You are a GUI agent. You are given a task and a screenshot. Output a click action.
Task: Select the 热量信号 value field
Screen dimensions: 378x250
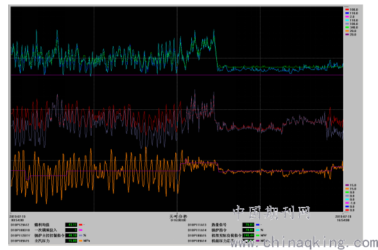[248, 225]
